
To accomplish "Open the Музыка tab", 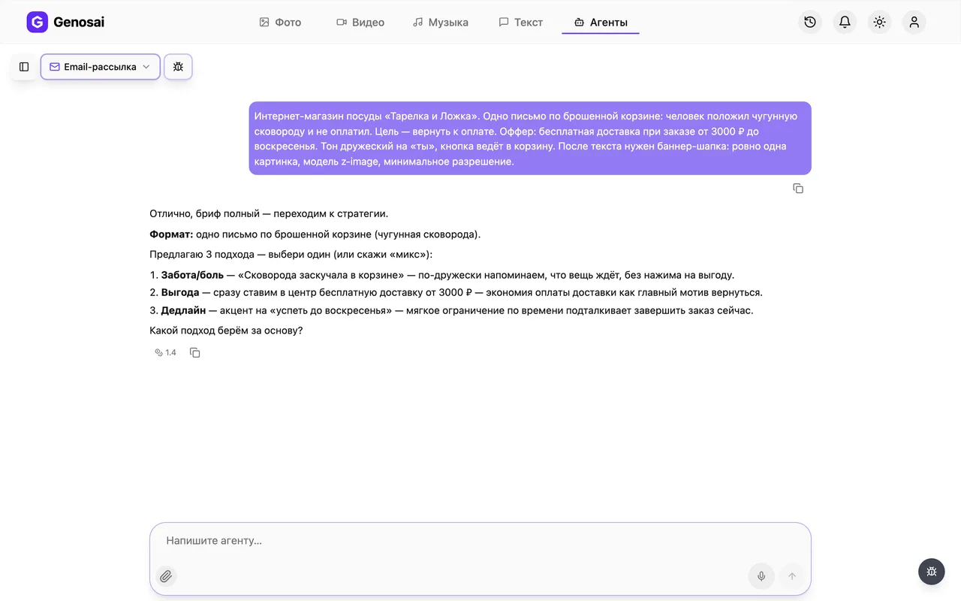I will (441, 23).
